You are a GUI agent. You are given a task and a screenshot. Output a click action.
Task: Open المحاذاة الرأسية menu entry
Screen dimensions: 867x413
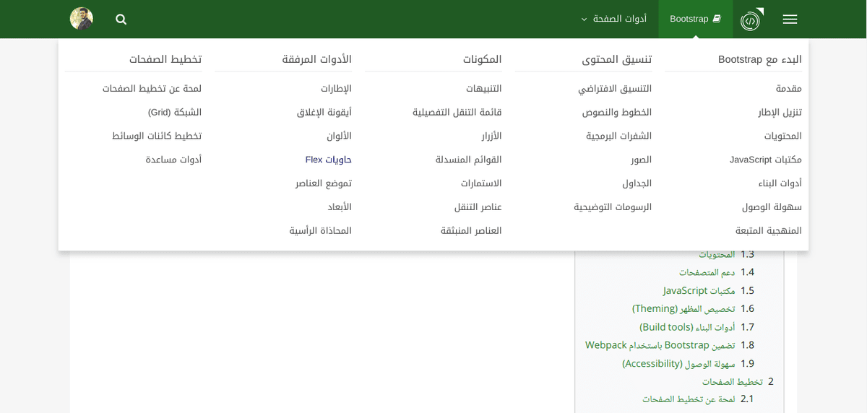click(320, 231)
